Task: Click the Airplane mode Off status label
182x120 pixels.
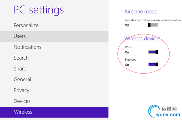Action: (127, 25)
